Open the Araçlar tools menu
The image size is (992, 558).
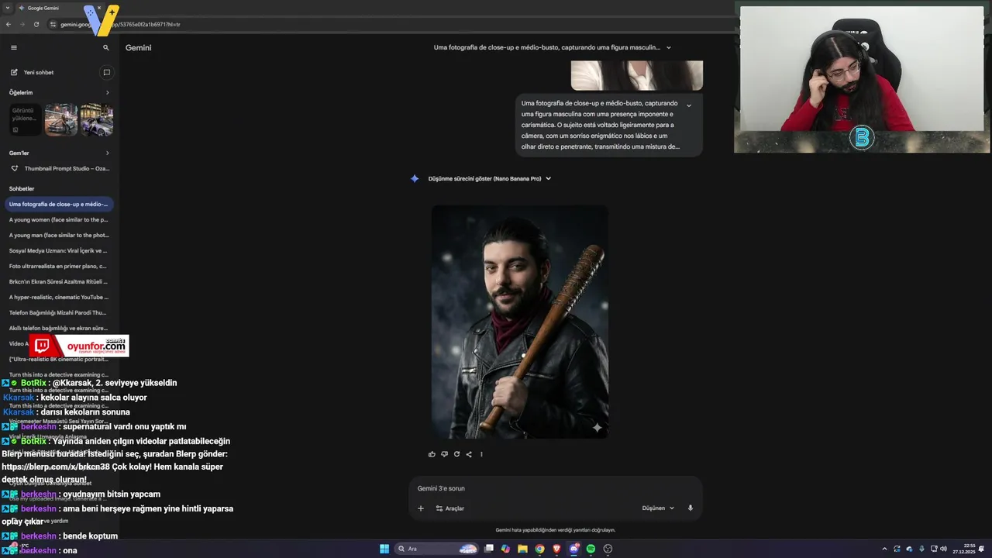point(450,508)
